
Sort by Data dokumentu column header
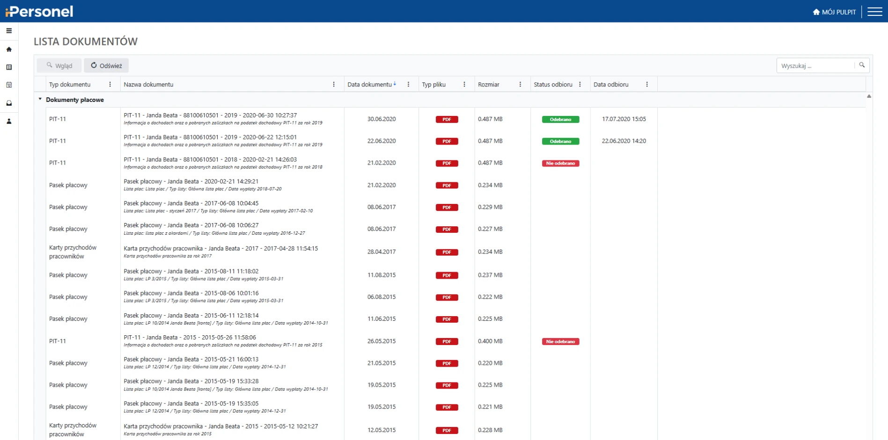[x=369, y=85]
